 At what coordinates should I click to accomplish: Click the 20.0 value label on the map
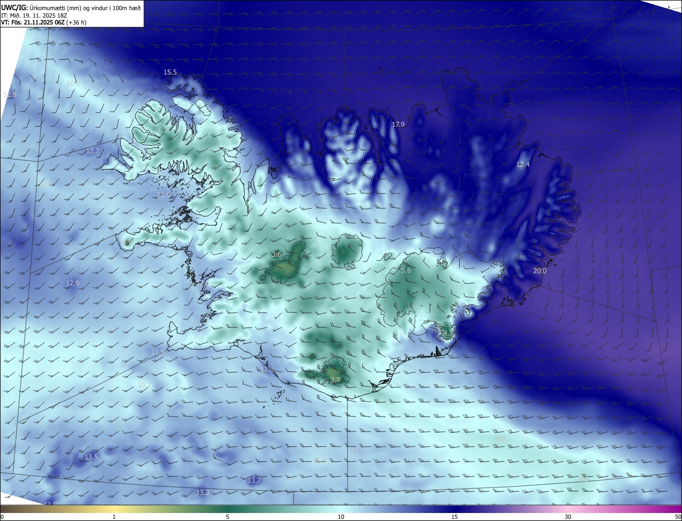(540, 271)
